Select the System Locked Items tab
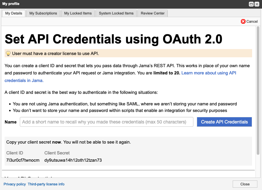Screen dimensions: 262x190 pyautogui.click(x=116, y=14)
